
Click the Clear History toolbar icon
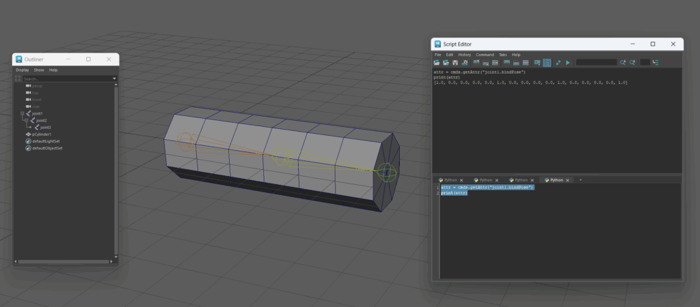tap(476, 63)
